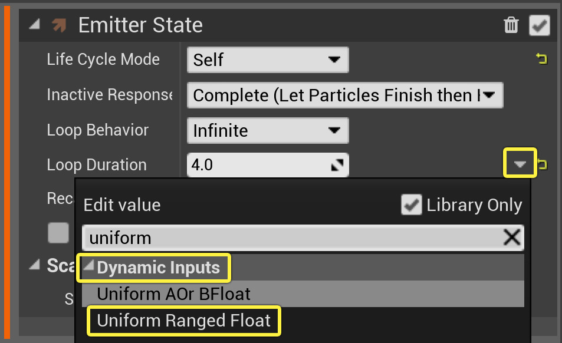Reset Loop Duration to default value
Viewport: 562px width, 343px height.
click(543, 165)
